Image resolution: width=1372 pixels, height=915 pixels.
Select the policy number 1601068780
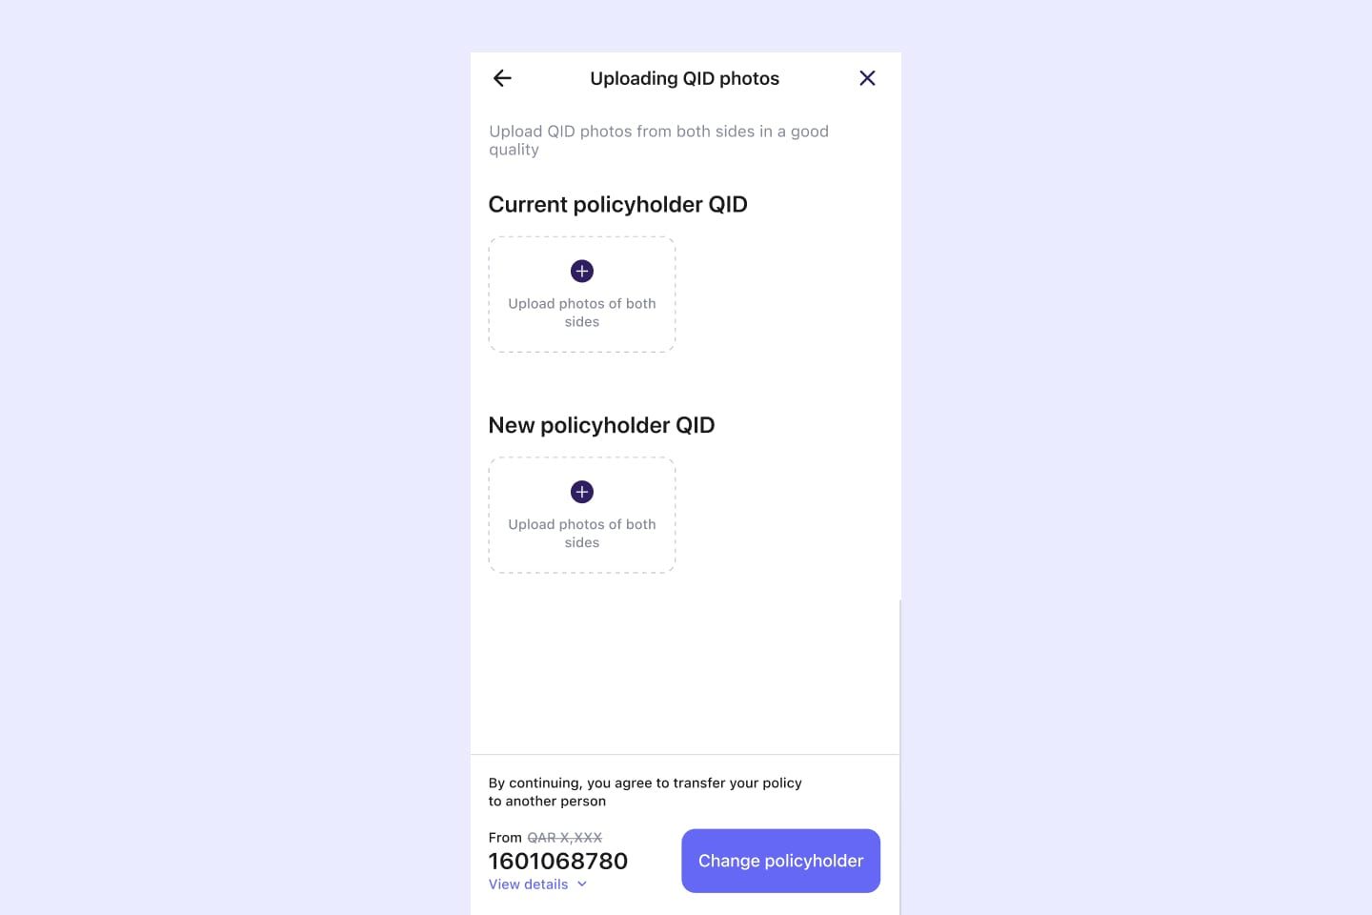click(x=558, y=861)
